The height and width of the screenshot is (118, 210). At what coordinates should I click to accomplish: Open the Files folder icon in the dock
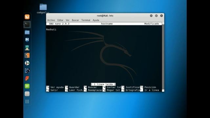pyautogui.click(x=27, y=32)
